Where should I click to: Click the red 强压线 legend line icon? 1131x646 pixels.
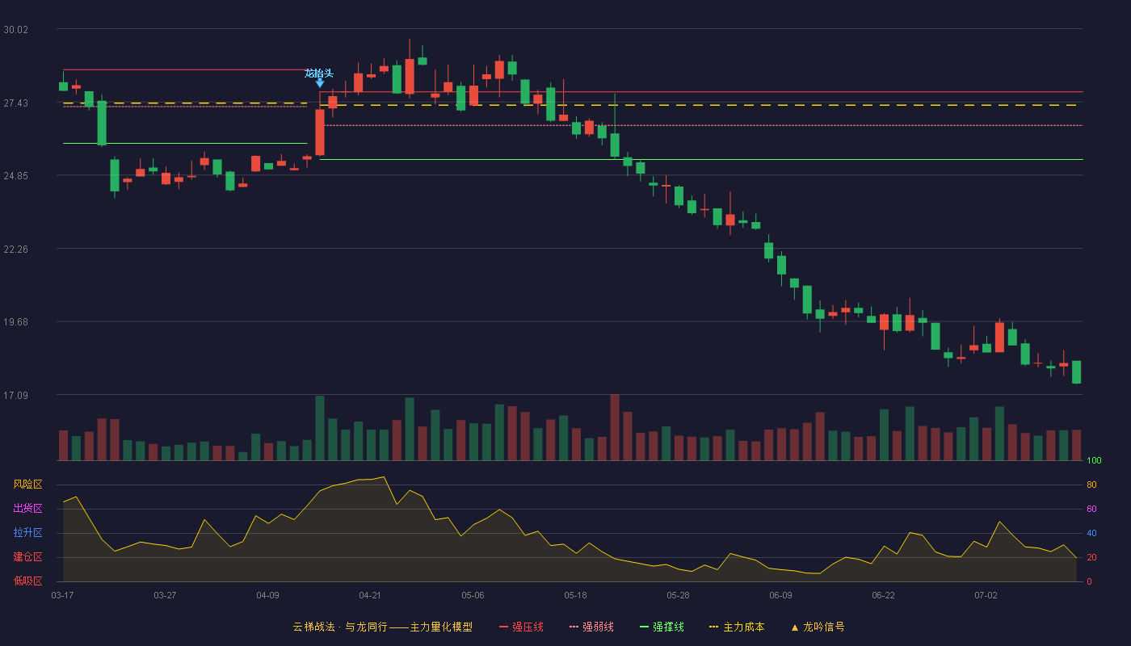[503, 627]
